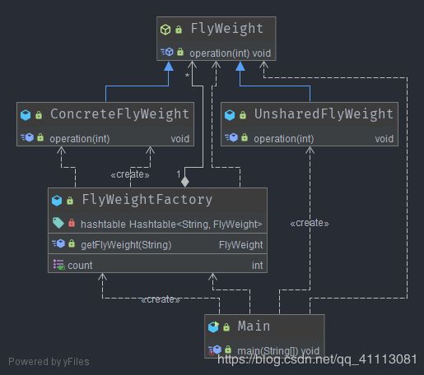
Task: Click the green lock beside FlyWeight title
Action: pos(179,30)
